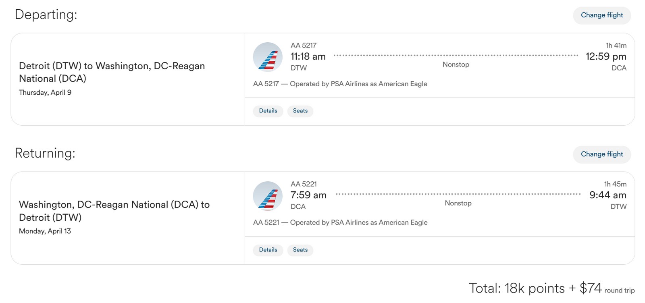
Task: View Seats for the Detroit to Washington flight
Action: pyautogui.click(x=300, y=111)
